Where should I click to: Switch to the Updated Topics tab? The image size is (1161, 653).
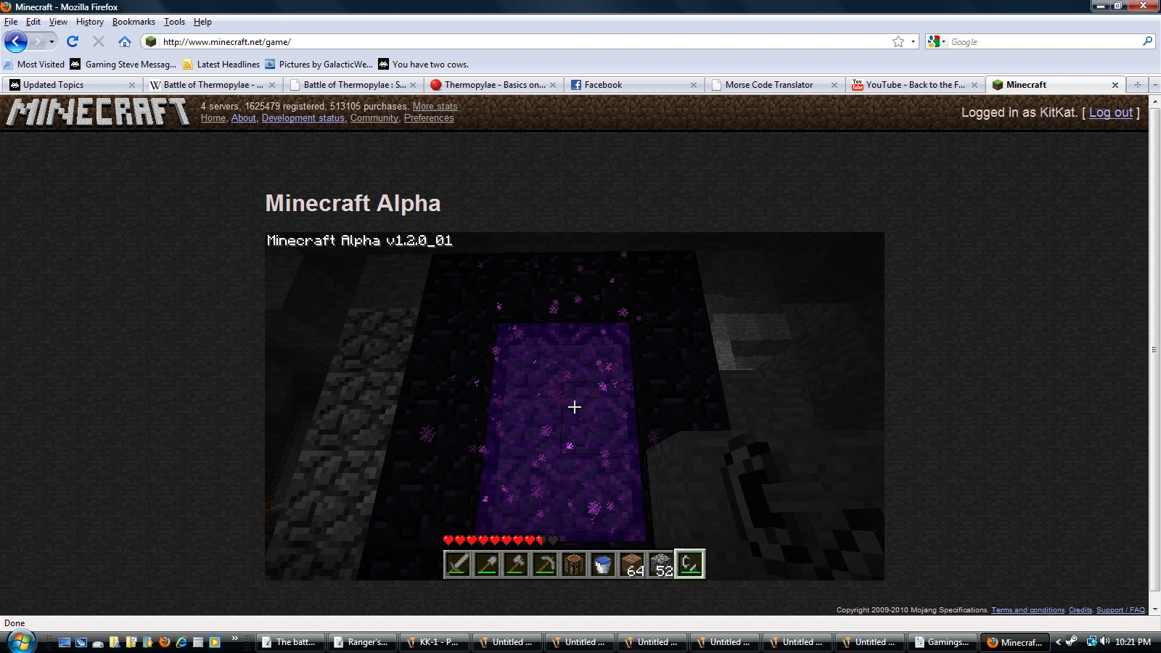[72, 85]
